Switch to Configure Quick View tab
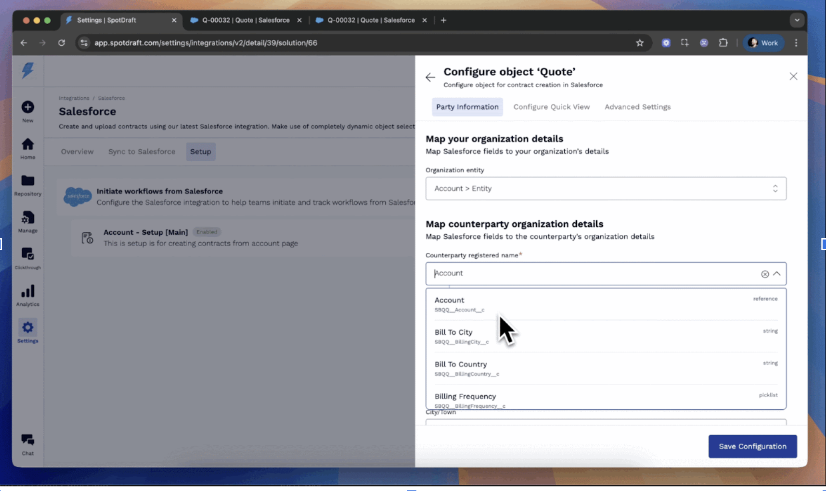Image resolution: width=826 pixels, height=491 pixels. [552, 106]
